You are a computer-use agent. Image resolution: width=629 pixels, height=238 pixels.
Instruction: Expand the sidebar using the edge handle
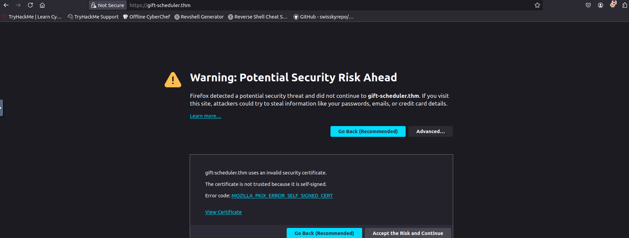click(x=1, y=108)
